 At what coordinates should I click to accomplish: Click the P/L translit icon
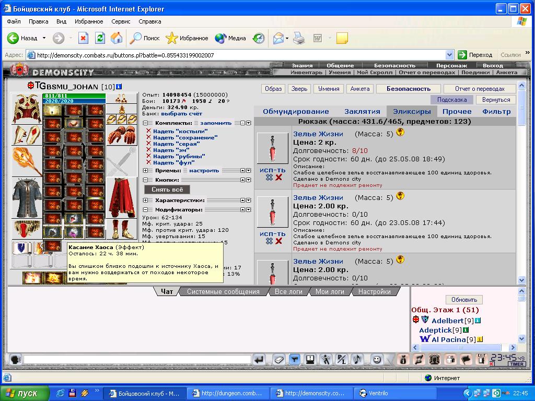342,359
